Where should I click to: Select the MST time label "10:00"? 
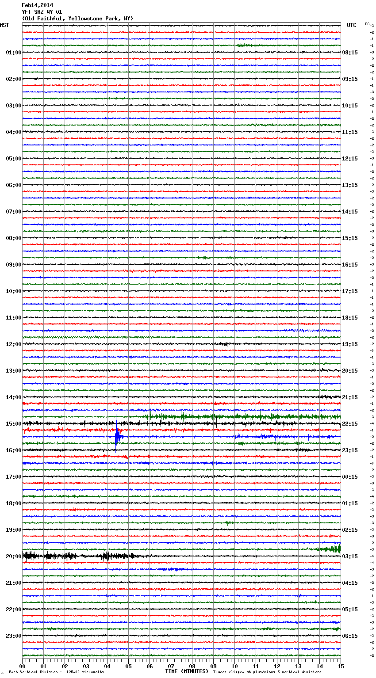click(13, 291)
